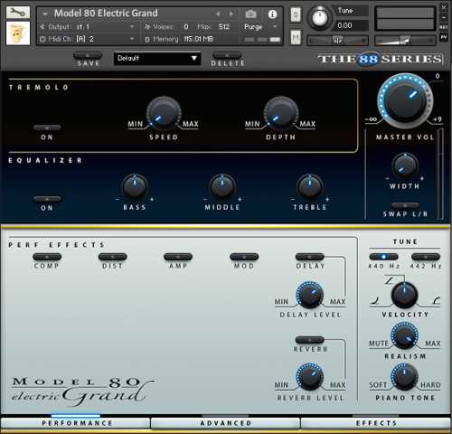The height and width of the screenshot is (434, 452).
Task: Click the Max voices value 512
Action: pos(224,27)
